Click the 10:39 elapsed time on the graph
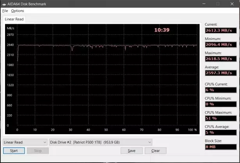Screen dimensions: 240x163 (161, 30)
